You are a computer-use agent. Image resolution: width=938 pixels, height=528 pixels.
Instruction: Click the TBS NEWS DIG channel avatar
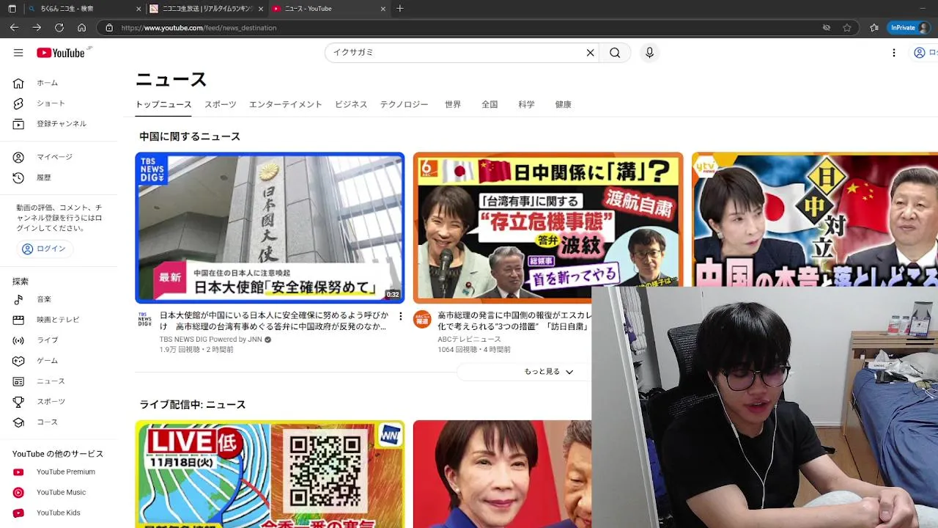tap(145, 319)
